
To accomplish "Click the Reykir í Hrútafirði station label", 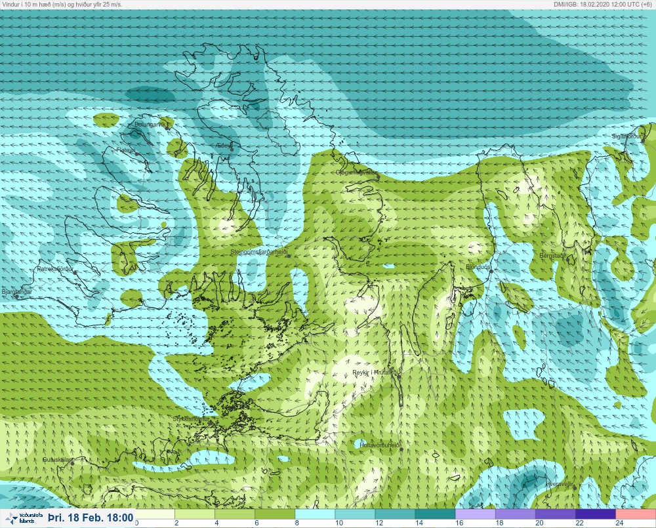I will coord(375,373).
